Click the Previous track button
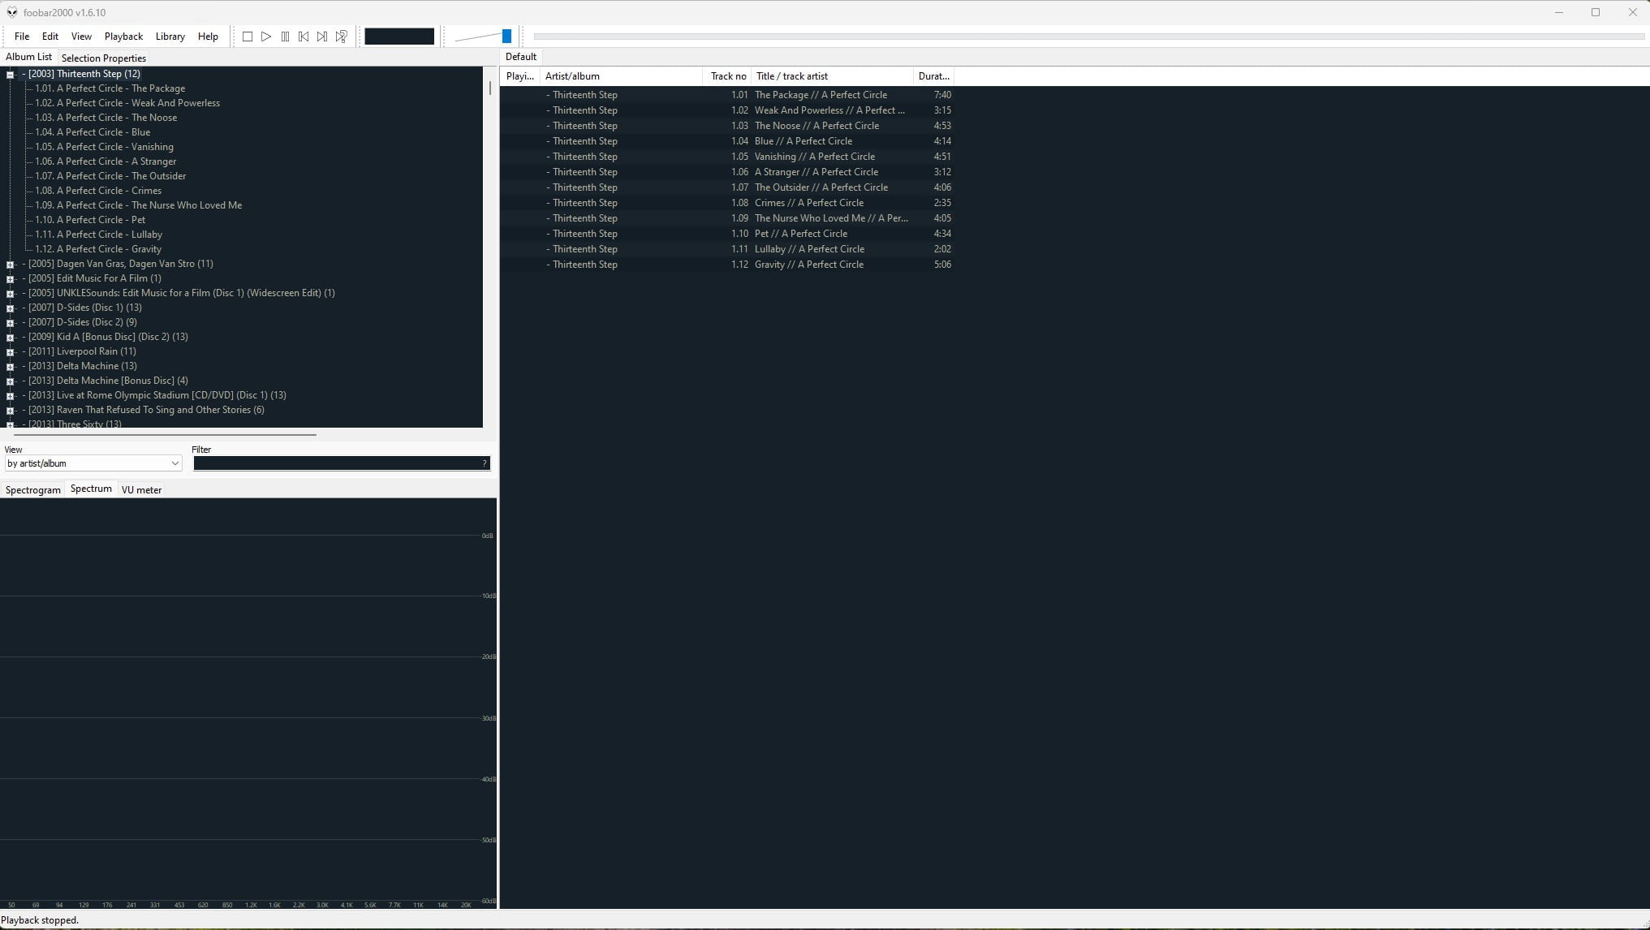 click(304, 37)
